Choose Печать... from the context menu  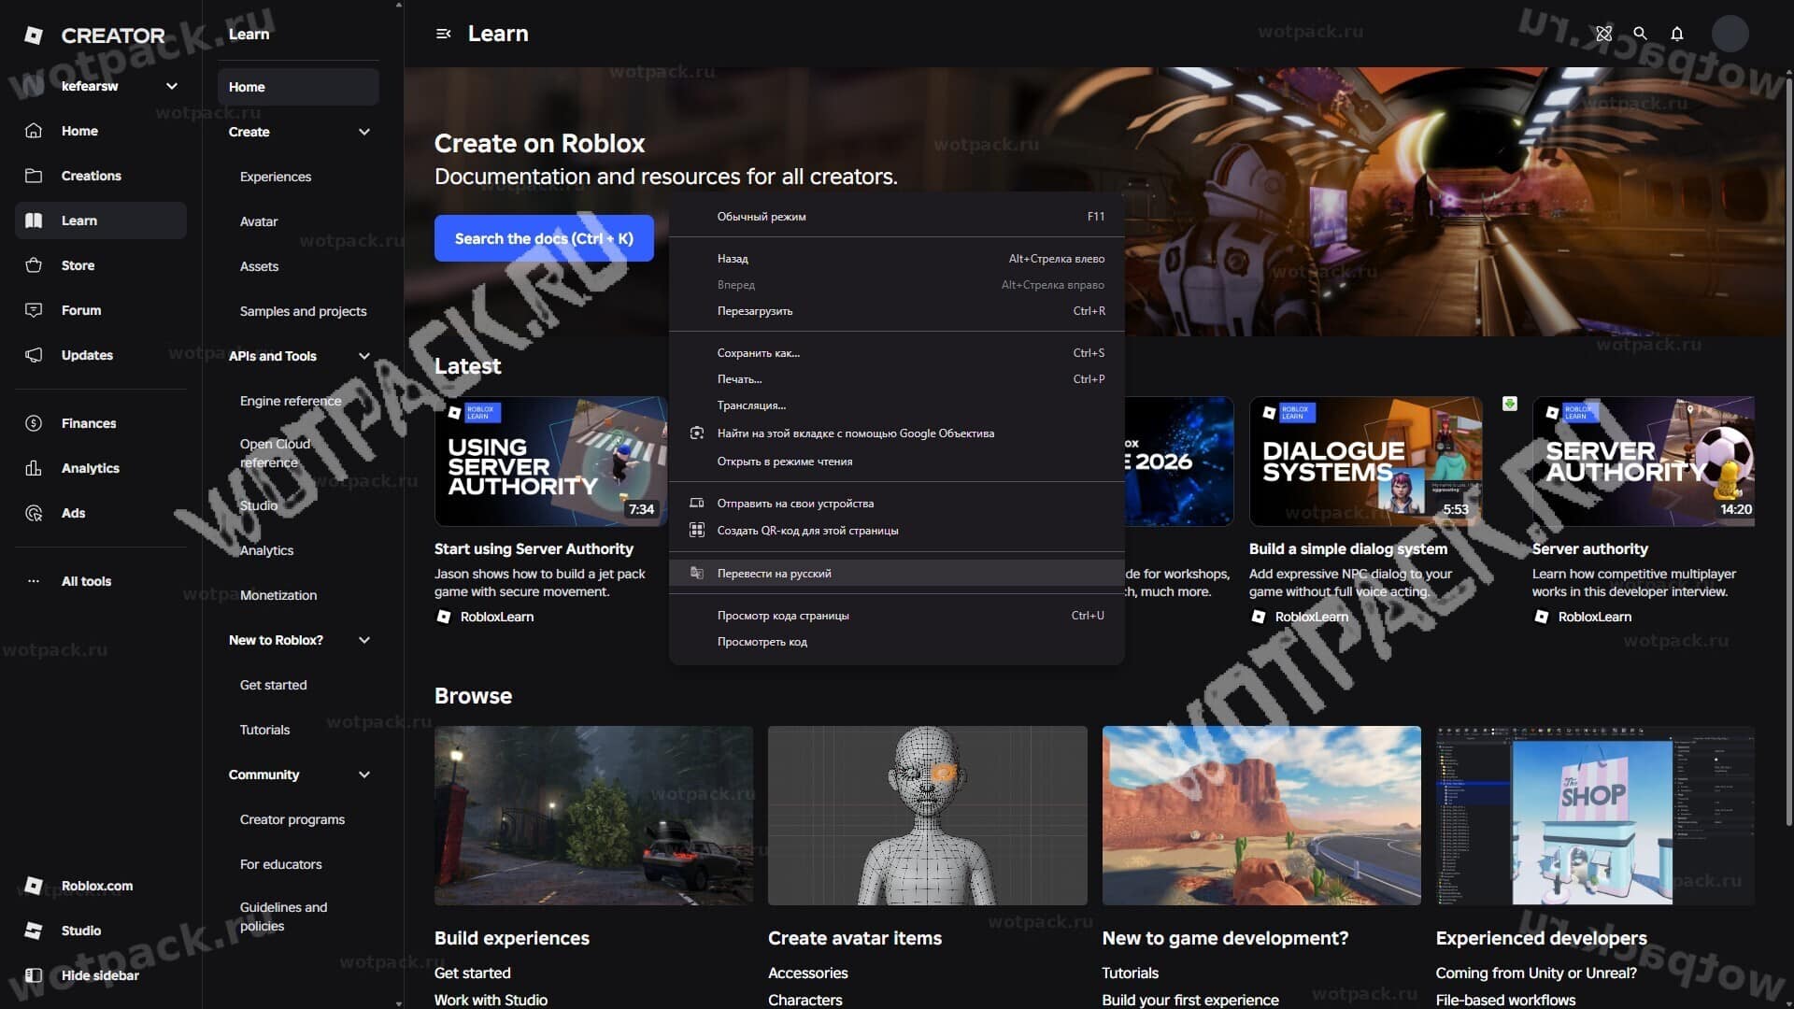(x=897, y=379)
